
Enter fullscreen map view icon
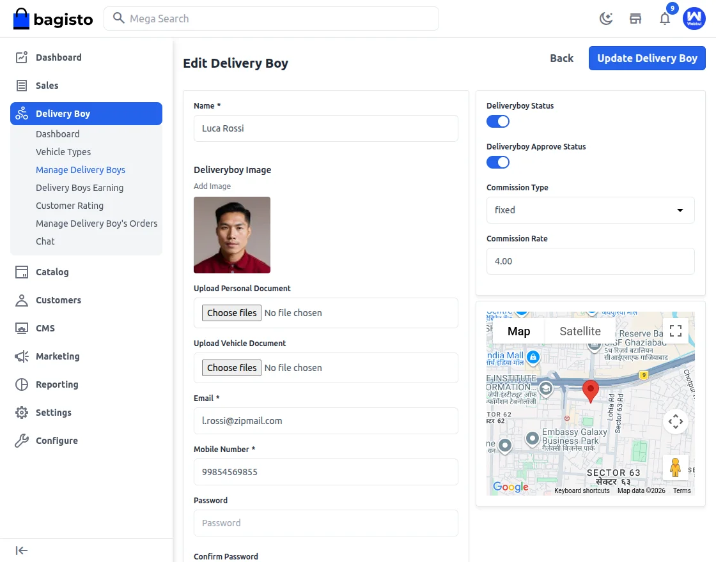coord(676,331)
